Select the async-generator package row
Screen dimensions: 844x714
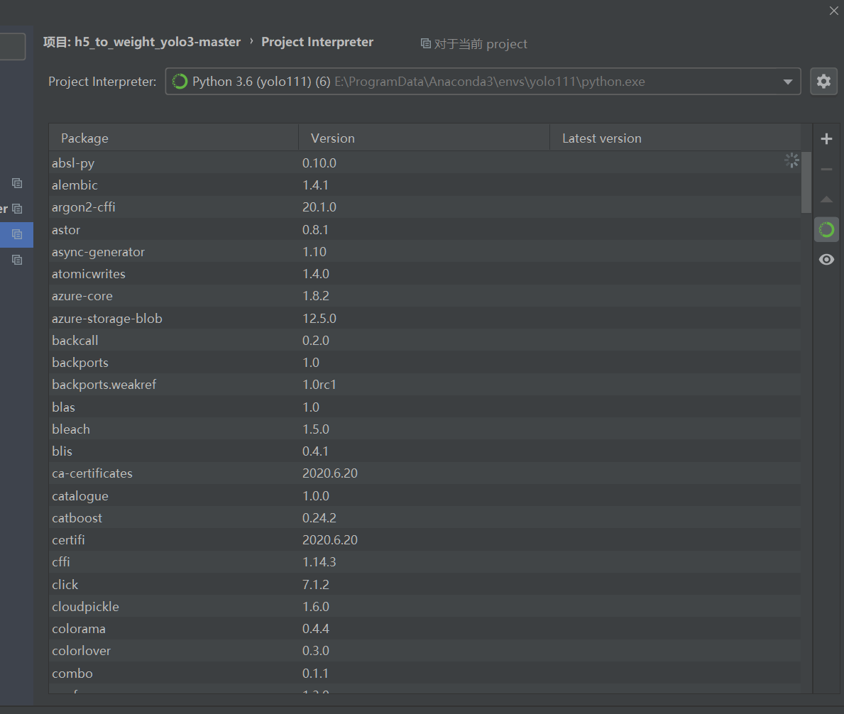(x=424, y=252)
